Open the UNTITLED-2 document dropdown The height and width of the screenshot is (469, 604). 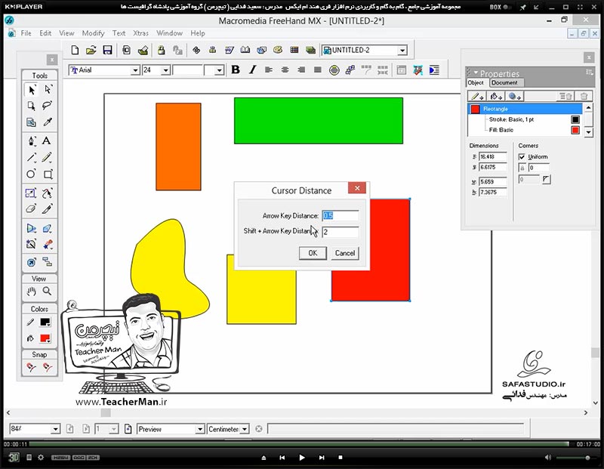click(x=402, y=51)
